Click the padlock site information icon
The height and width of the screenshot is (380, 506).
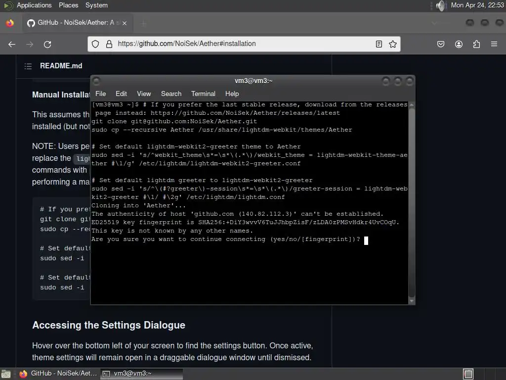[109, 44]
